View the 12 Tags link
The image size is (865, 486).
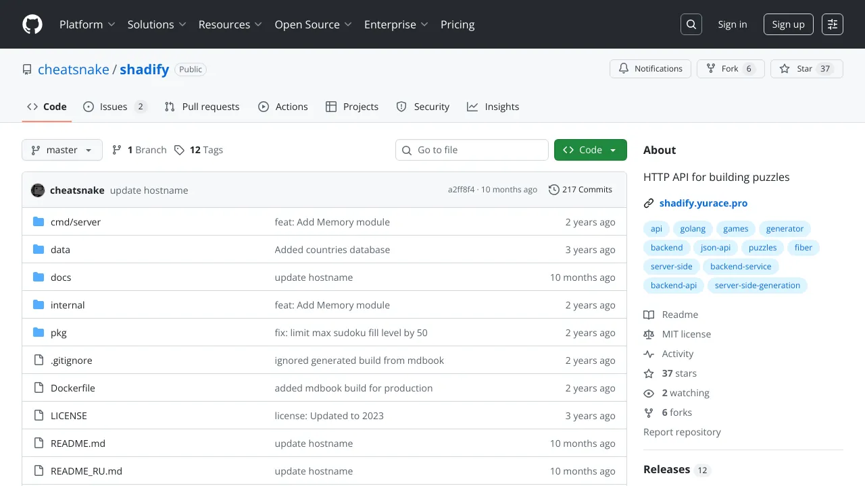click(199, 150)
